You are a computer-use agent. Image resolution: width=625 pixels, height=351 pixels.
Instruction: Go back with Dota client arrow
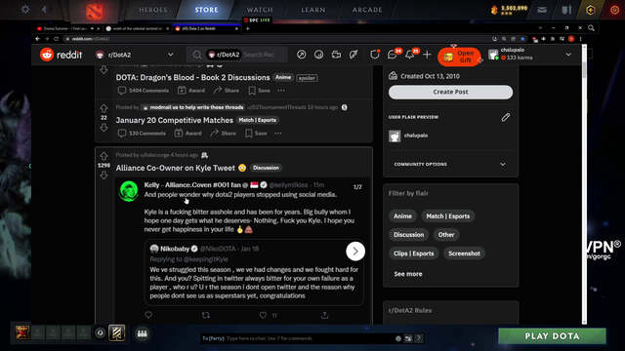(x=44, y=9)
